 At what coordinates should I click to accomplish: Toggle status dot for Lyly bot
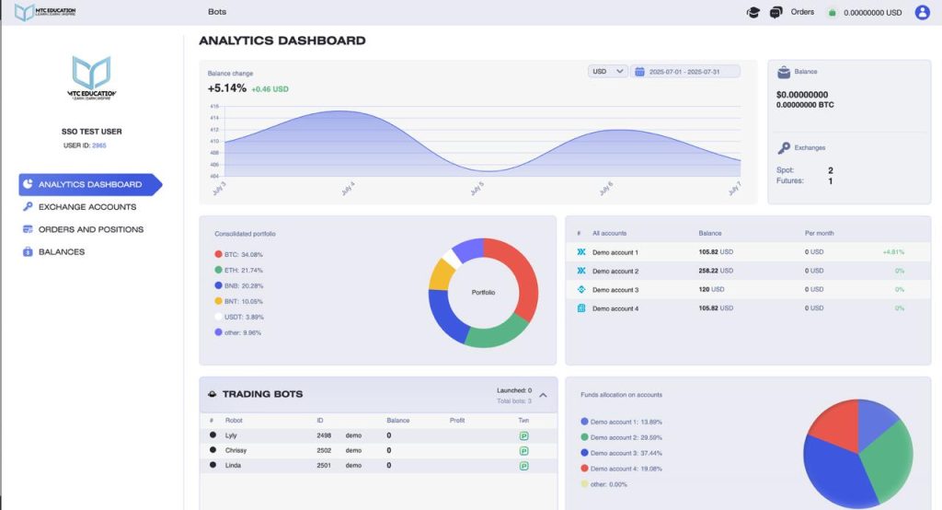213,435
